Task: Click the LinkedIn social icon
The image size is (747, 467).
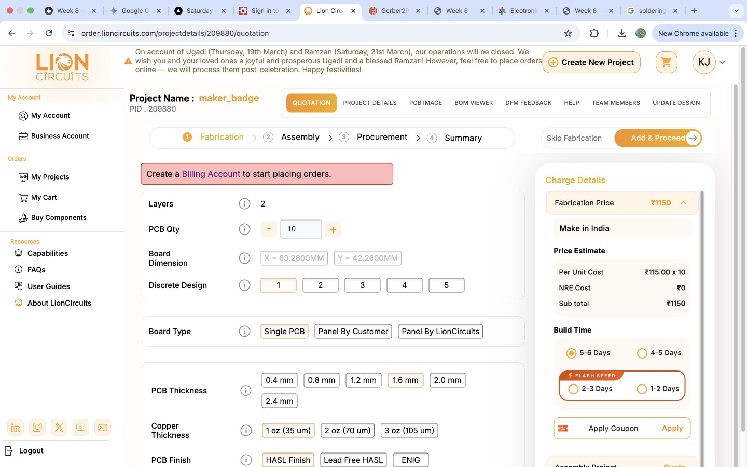Action: click(16, 427)
